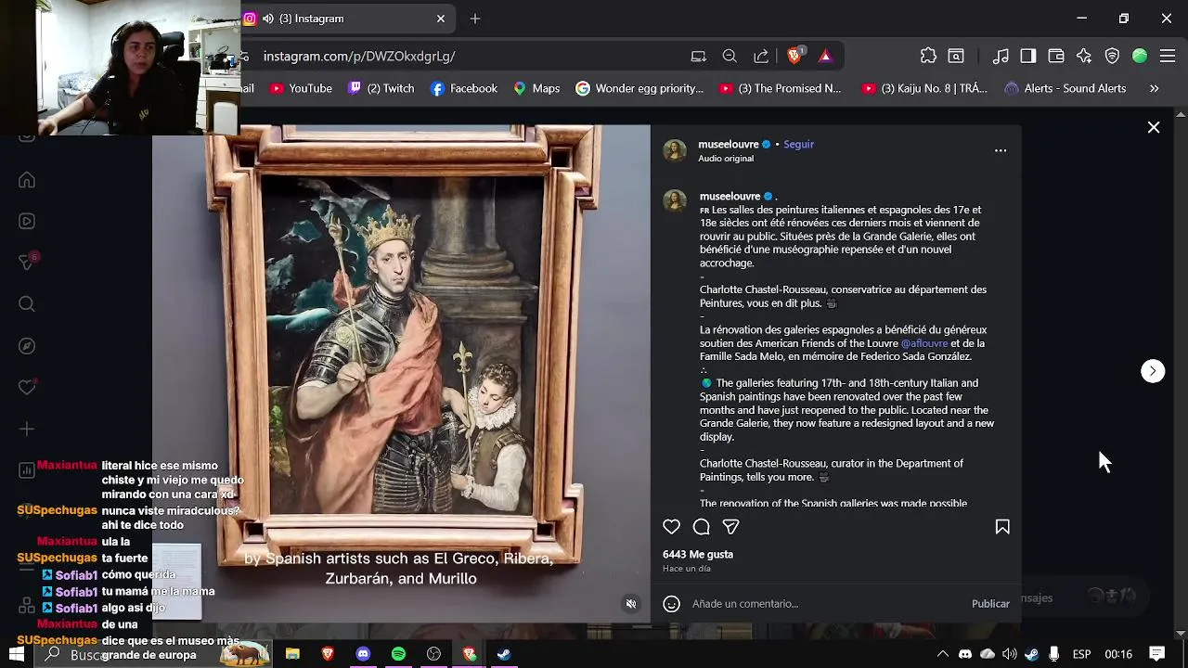This screenshot has width=1188, height=668.
Task: Open Wonder egg priority bookmark
Action: (x=639, y=89)
